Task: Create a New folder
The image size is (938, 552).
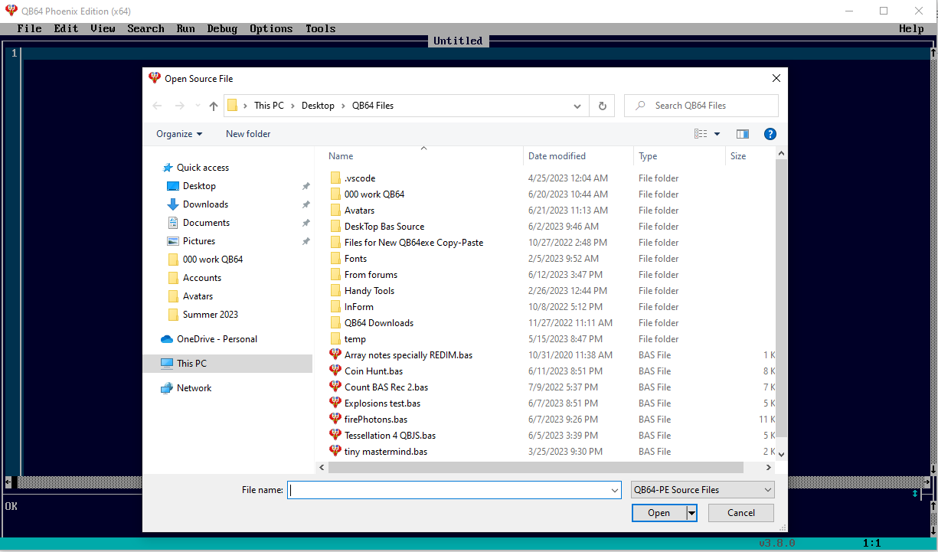Action: pos(248,134)
